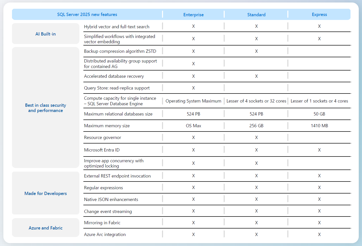This screenshot has height=246, width=362.
Task: Click the Express column header
Action: tap(319, 14)
